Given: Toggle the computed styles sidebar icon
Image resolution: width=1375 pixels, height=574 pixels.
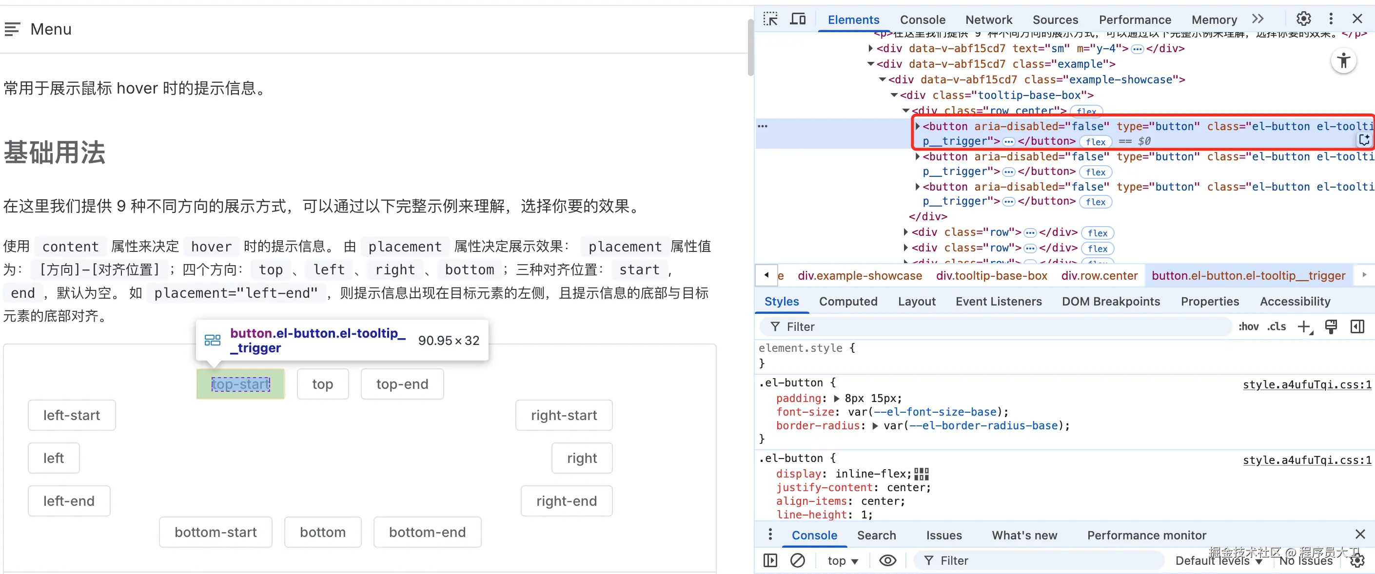Looking at the screenshot, I should [1357, 327].
